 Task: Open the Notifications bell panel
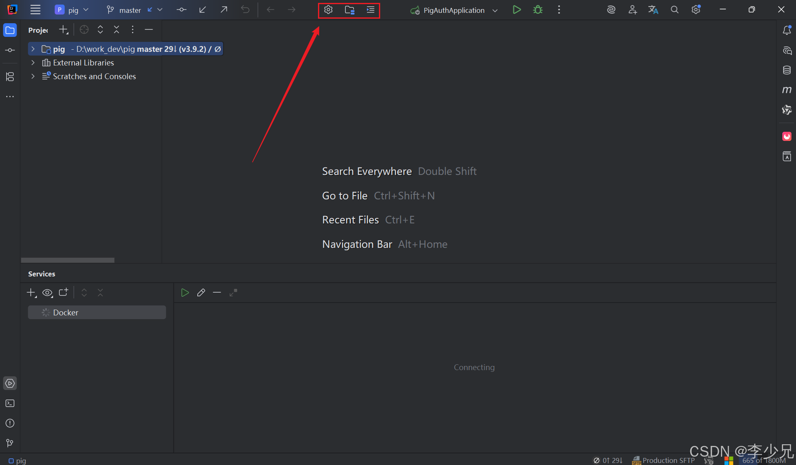(786, 30)
